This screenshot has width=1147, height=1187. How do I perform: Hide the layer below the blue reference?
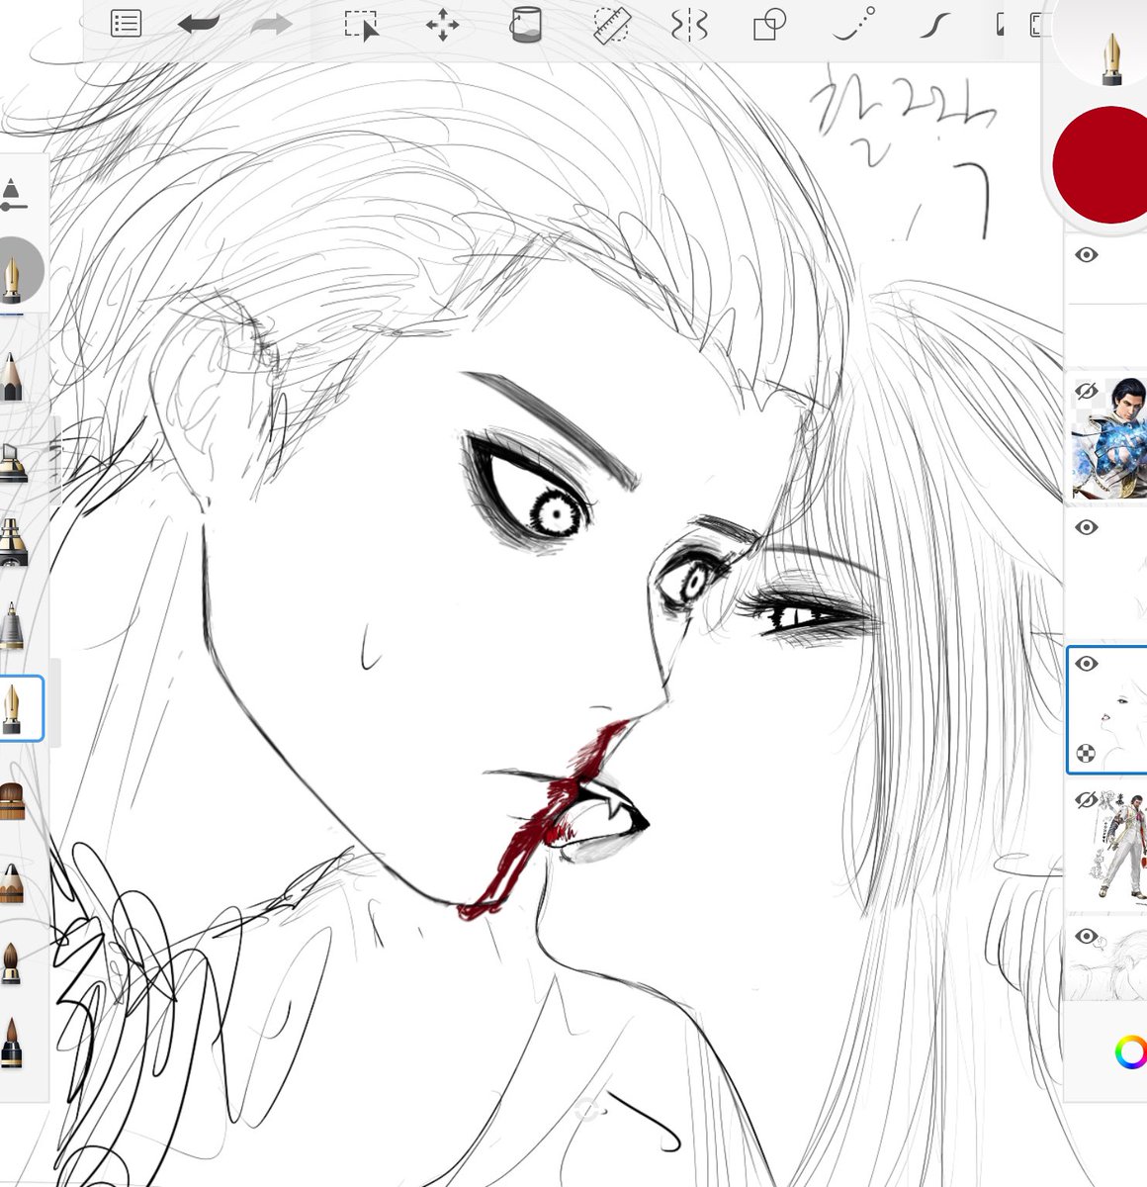1087,527
